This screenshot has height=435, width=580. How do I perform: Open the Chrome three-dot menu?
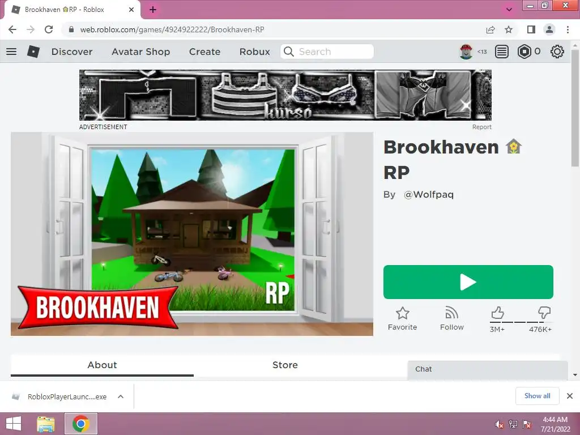(568, 29)
